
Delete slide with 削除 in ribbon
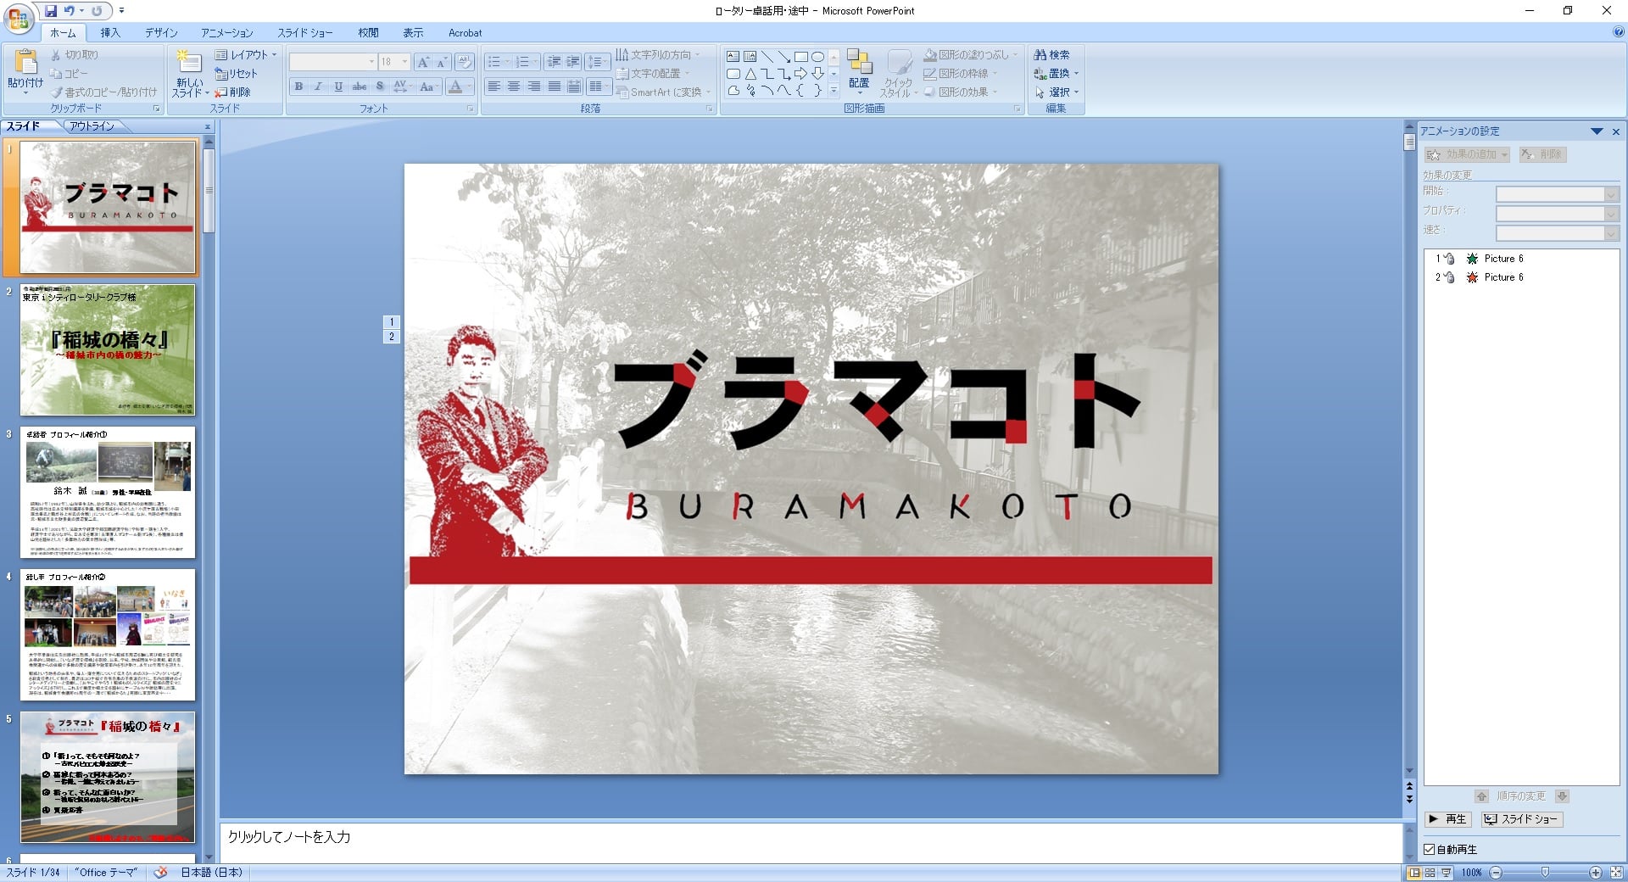(x=233, y=92)
